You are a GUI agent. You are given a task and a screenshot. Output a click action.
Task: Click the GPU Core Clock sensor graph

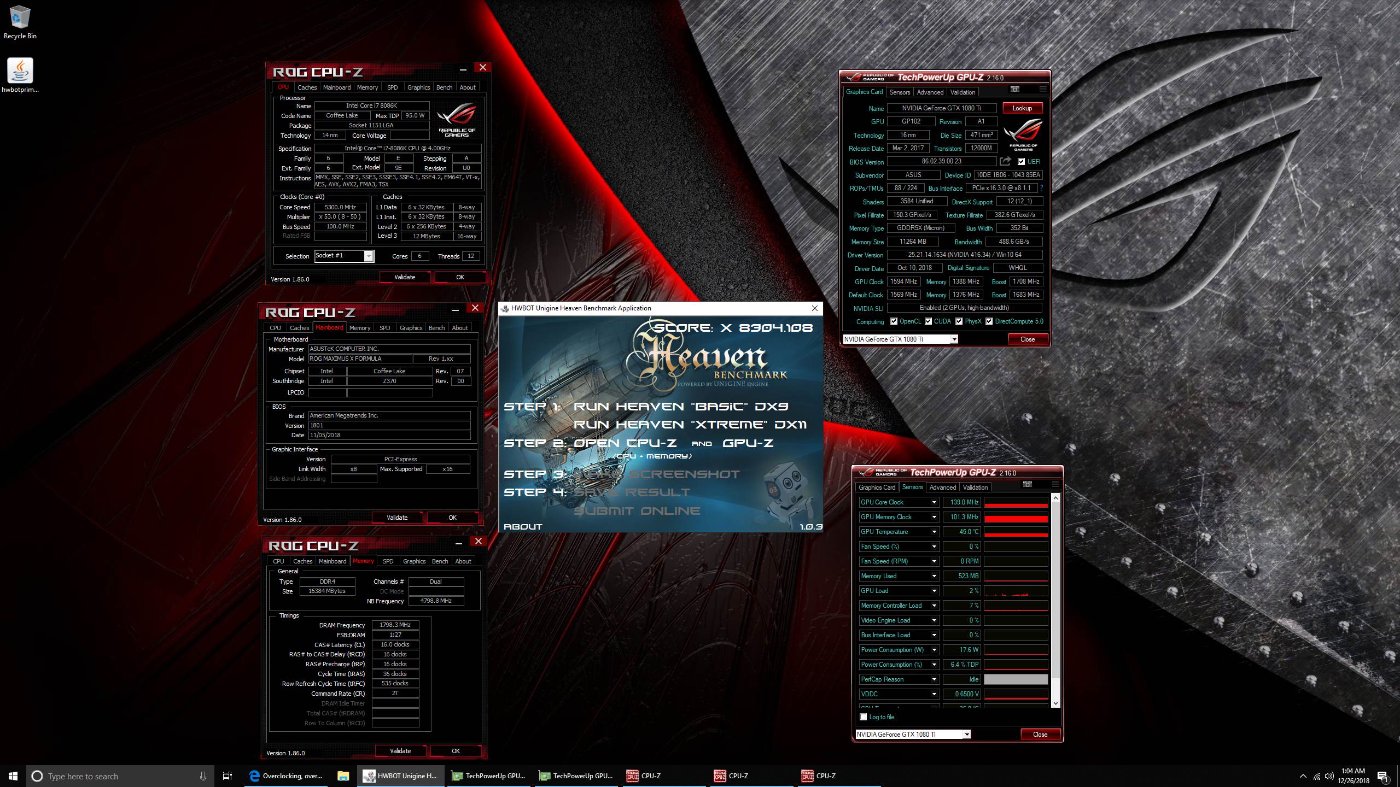(x=1016, y=502)
